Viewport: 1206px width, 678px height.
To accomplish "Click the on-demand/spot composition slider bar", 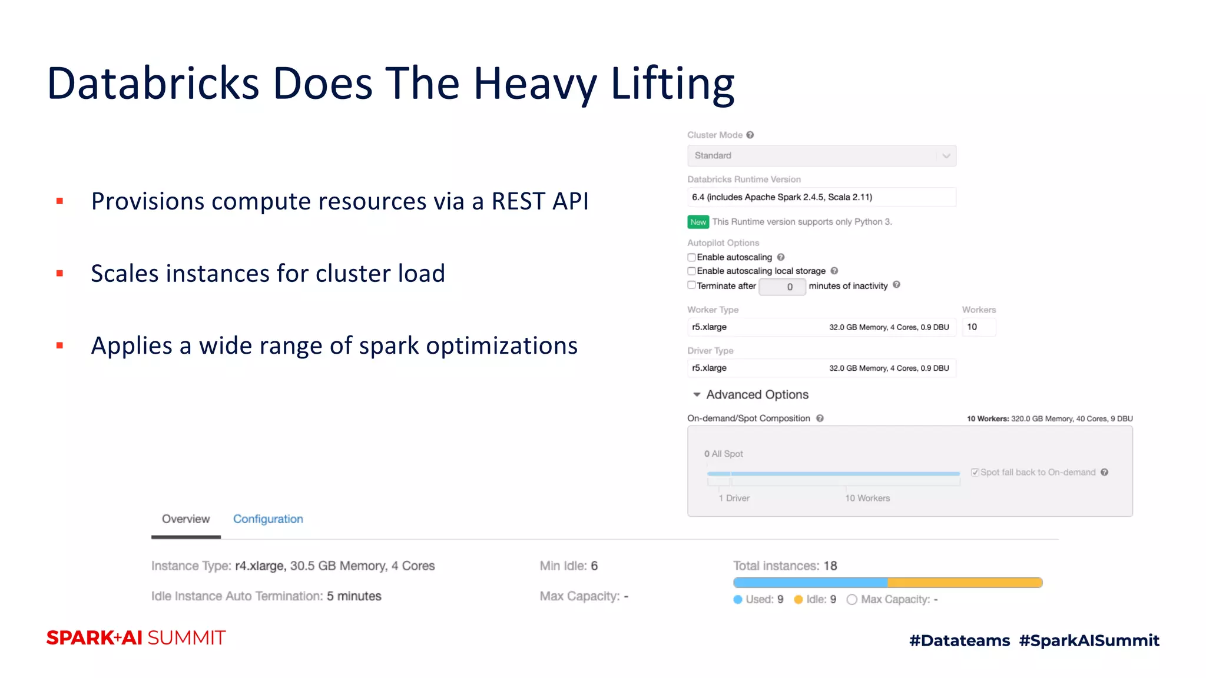I will [x=833, y=474].
